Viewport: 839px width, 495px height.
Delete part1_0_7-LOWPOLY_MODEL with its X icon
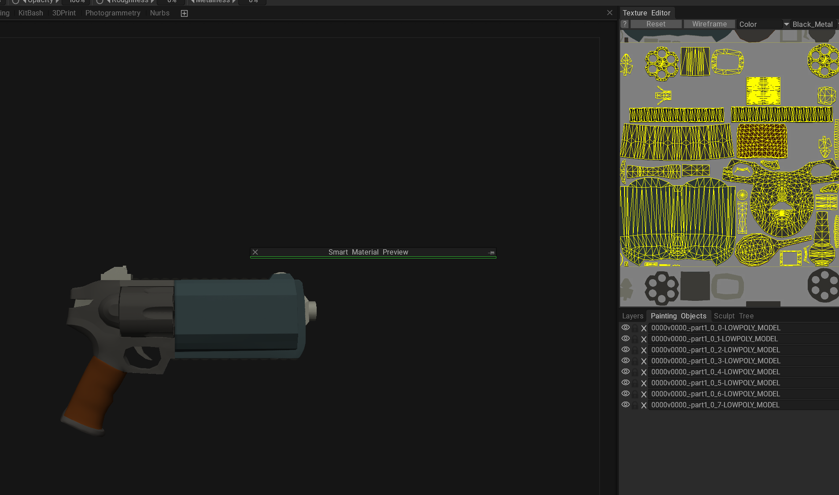tap(643, 405)
